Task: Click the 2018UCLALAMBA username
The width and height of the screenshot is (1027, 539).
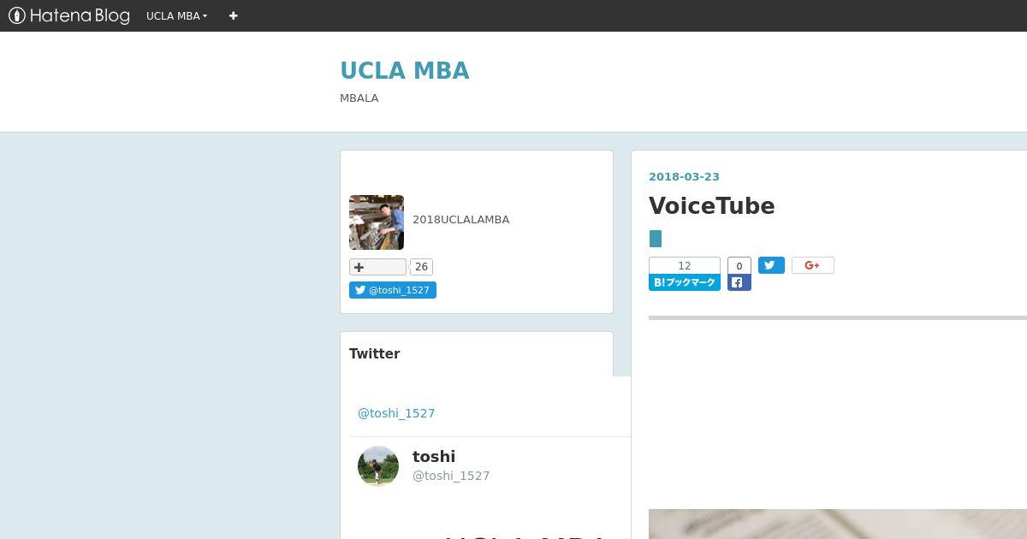Action: pos(460,219)
